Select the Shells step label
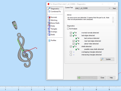121x91 pixels. [x=53, y=35]
